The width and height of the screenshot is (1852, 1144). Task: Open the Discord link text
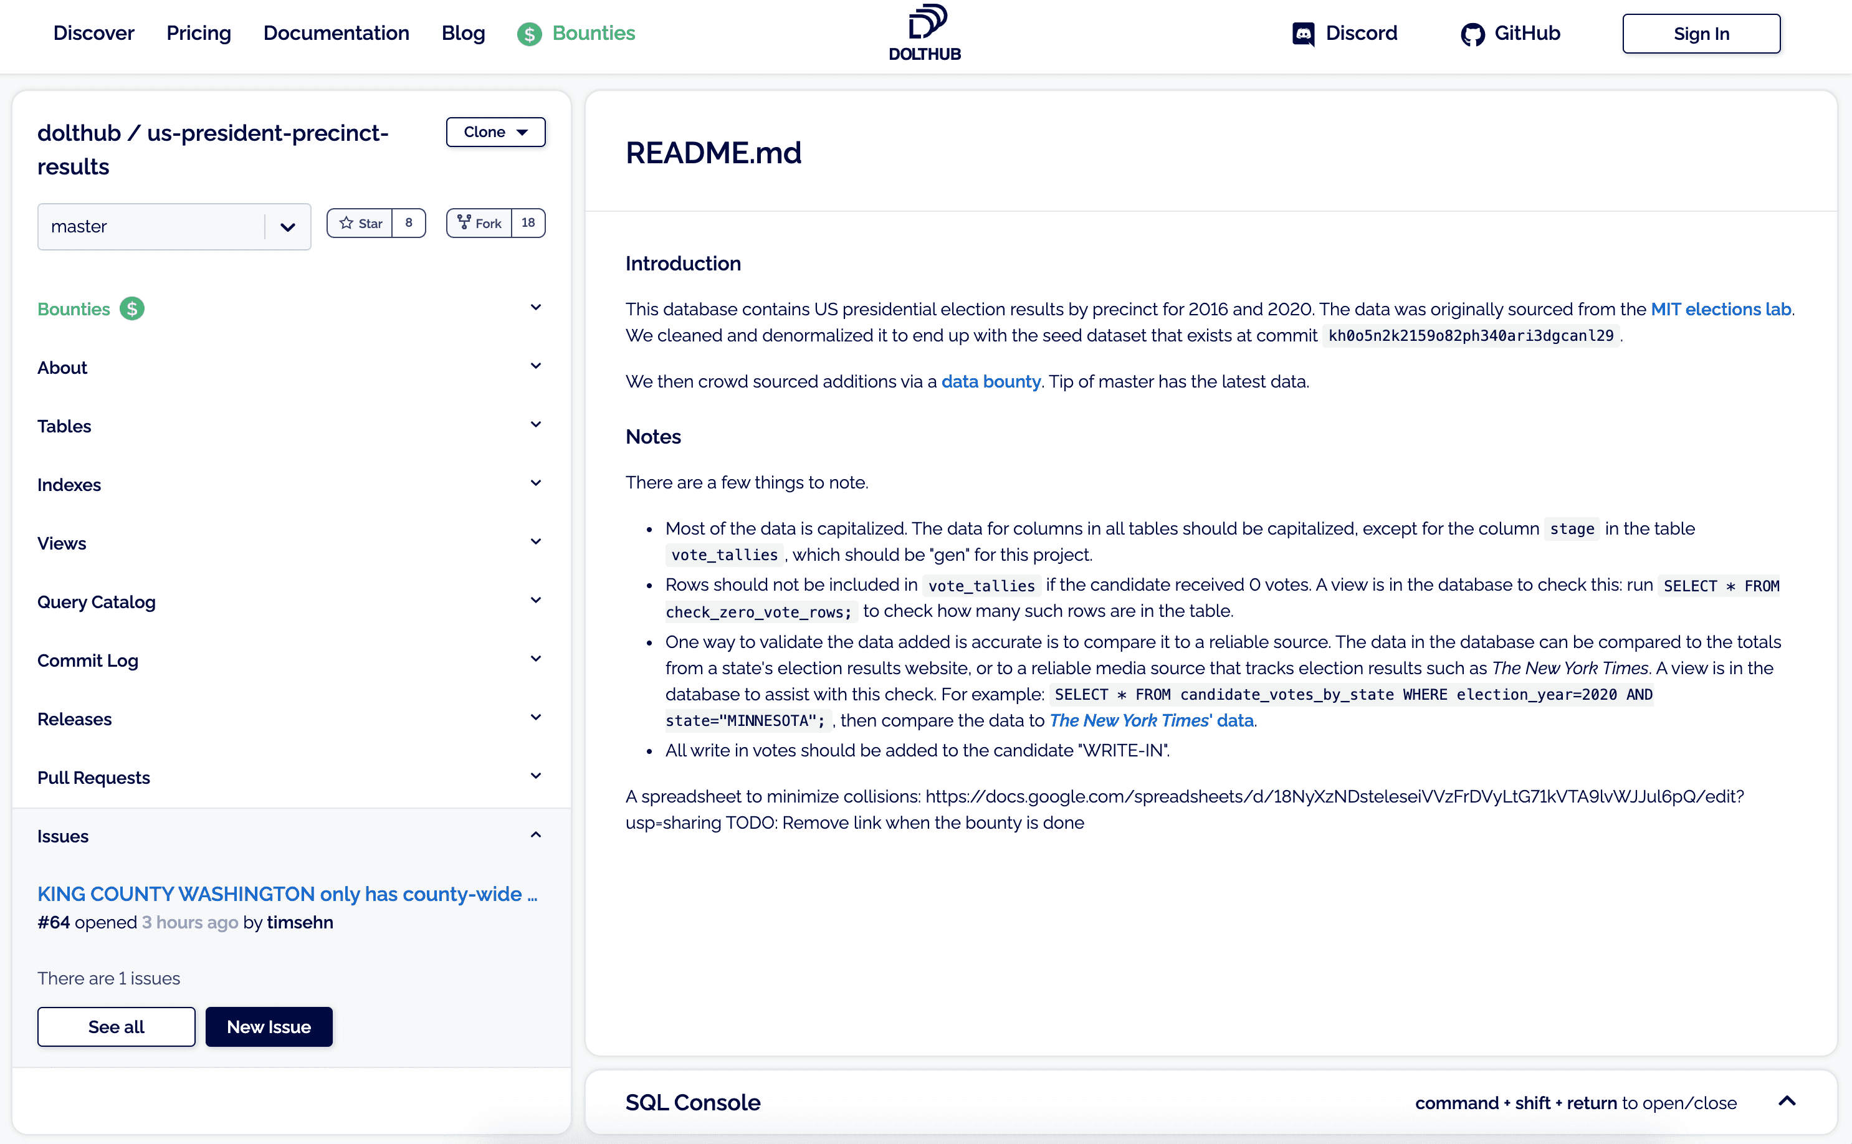coord(1361,33)
